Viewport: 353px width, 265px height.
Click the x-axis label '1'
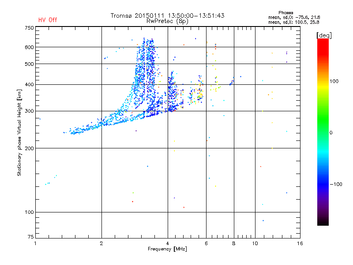click(35, 243)
